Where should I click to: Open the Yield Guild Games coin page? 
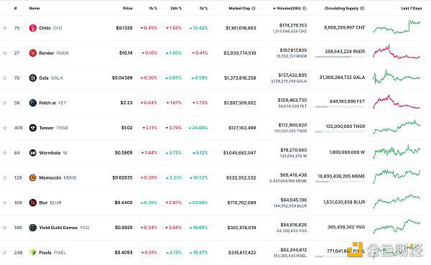pos(58,228)
